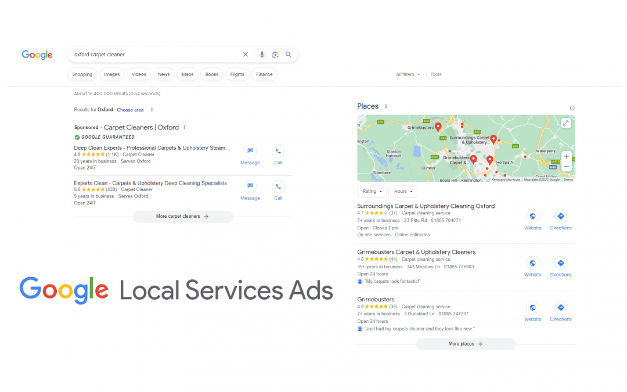Click the microphone voice search icon

click(x=262, y=54)
